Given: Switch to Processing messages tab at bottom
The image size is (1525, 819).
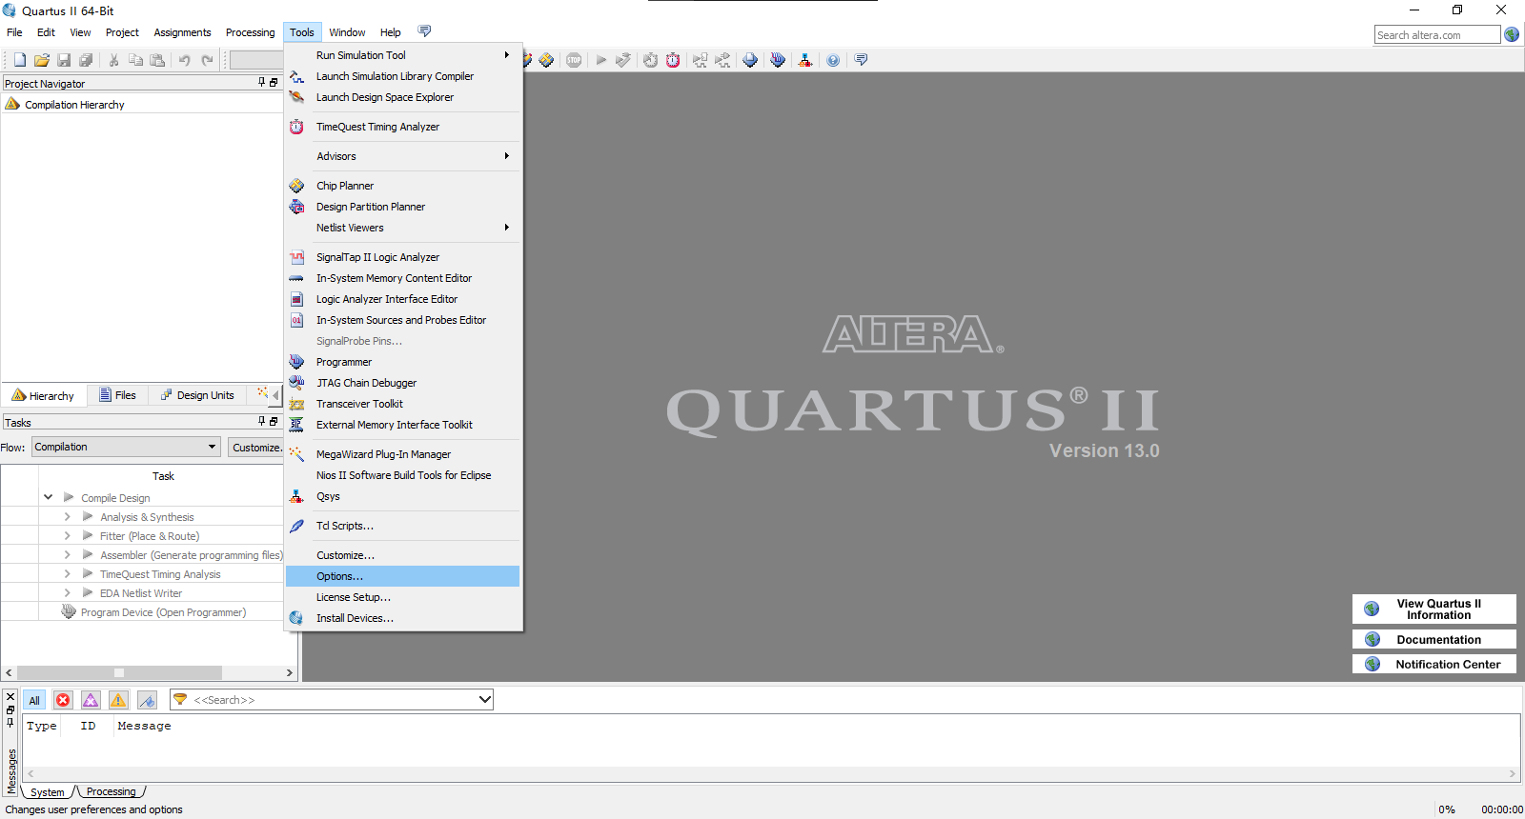Looking at the screenshot, I should coord(112,791).
